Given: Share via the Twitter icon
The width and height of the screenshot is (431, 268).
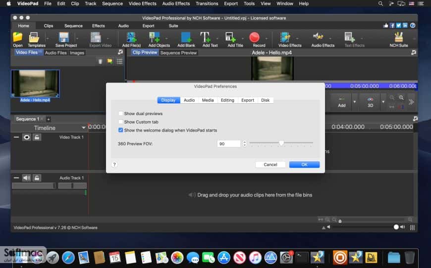Looking at the screenshot, I should (399, 25).
